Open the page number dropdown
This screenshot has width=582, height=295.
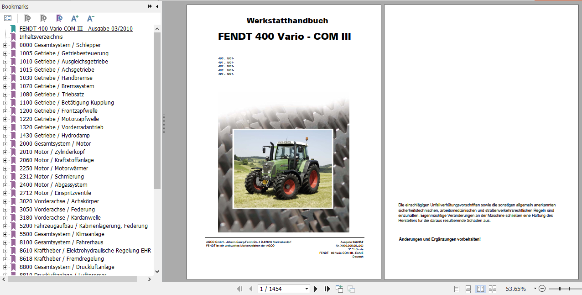pyautogui.click(x=306, y=289)
